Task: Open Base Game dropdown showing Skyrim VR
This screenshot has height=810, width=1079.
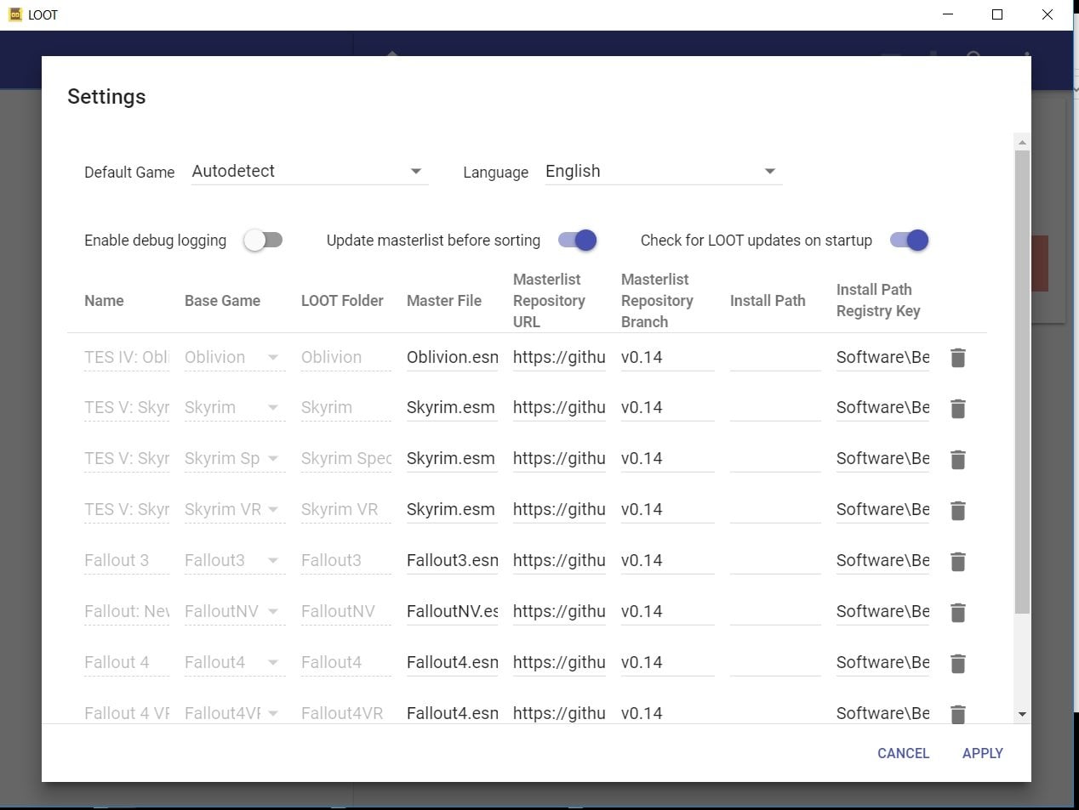Action: point(234,510)
